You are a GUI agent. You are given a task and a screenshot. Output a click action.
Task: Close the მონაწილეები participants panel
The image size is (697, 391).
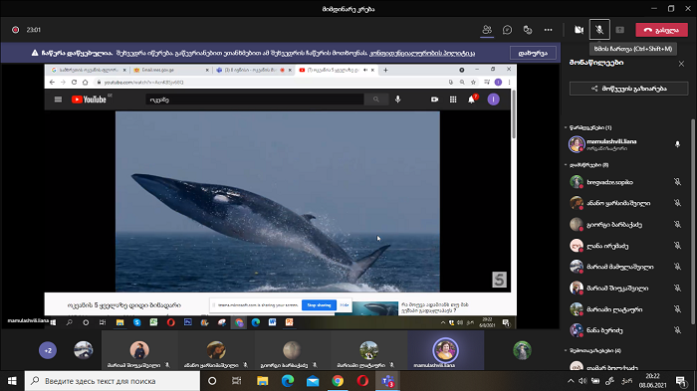[681, 64]
